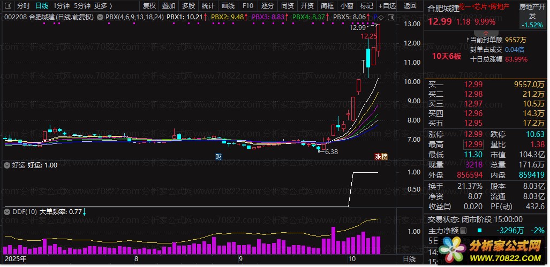Toggle the left sidebar panel icon

7,5
